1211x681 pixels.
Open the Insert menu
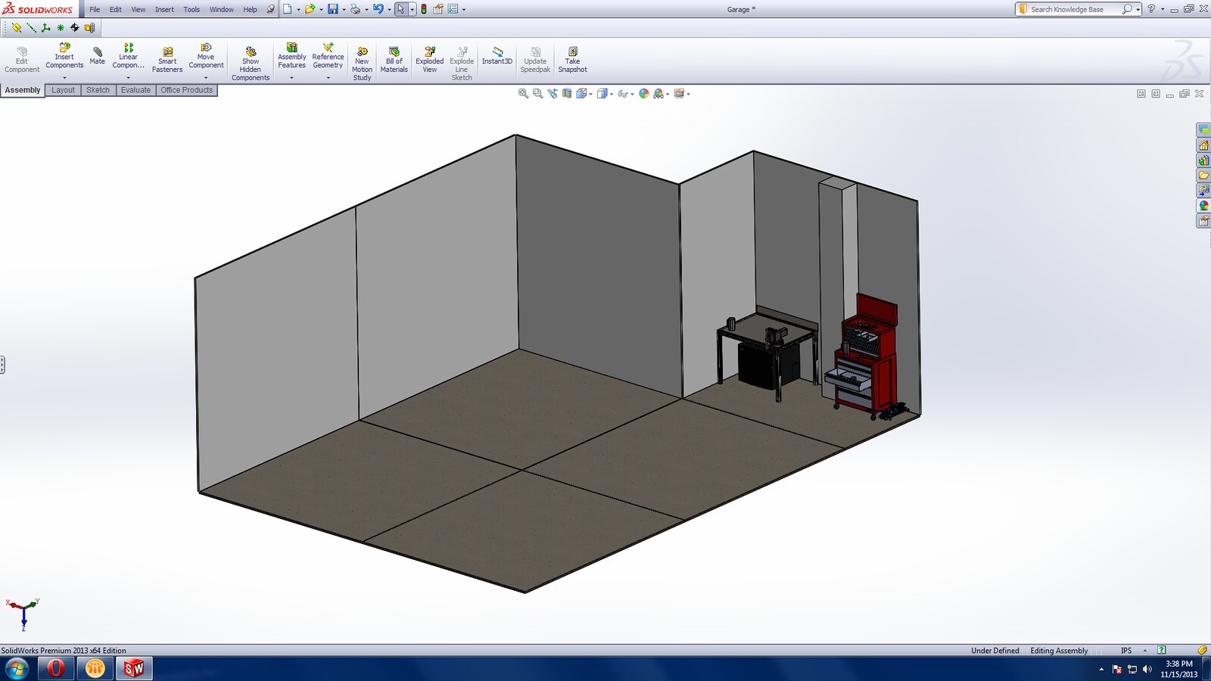pos(164,10)
